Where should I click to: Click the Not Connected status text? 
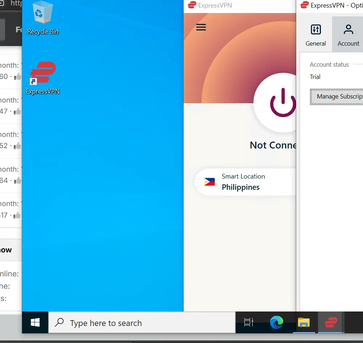tap(273, 145)
